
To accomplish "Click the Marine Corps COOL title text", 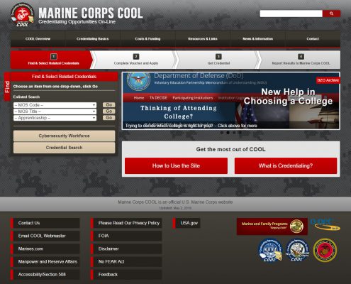I will click(91, 13).
